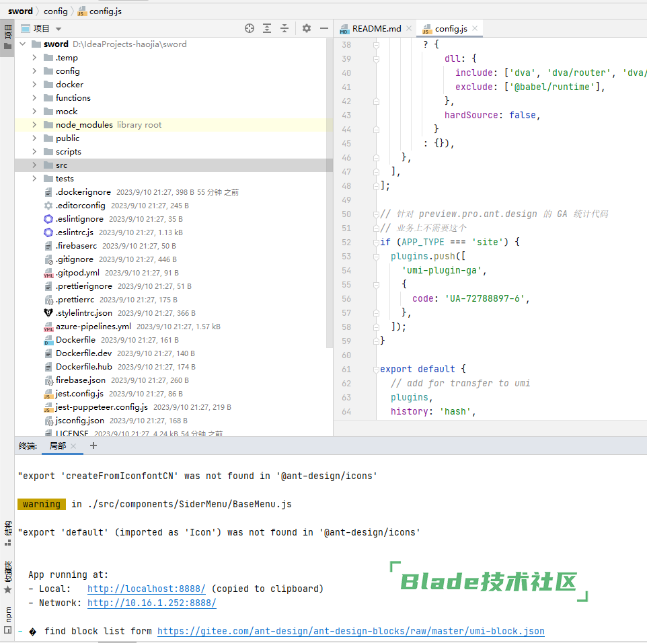Click the favorites star icon

coord(7,589)
